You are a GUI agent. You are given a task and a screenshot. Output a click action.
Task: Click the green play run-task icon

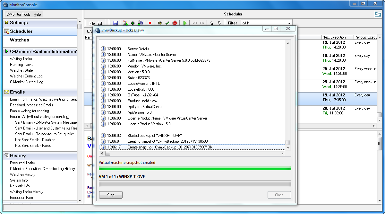click(185, 23)
